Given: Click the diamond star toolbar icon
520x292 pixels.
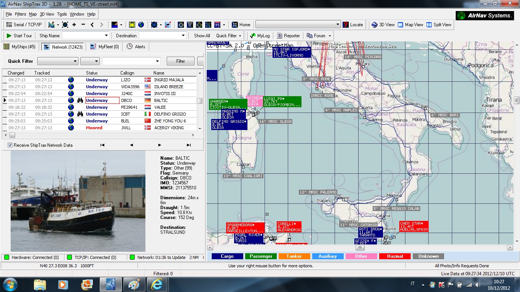Looking at the screenshot, I should click(199, 25).
